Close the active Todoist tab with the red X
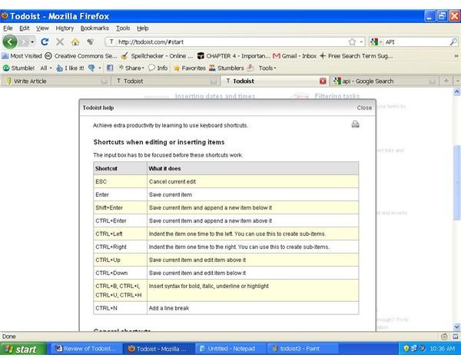461x358 pixels. point(323,81)
